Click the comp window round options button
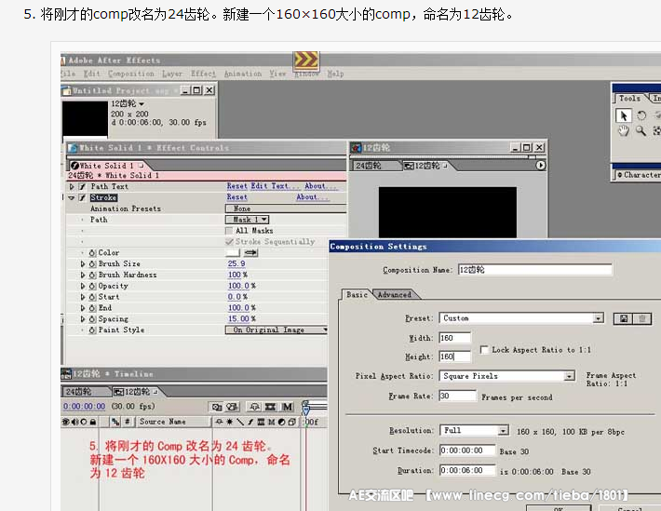The image size is (661, 511). click(x=540, y=166)
